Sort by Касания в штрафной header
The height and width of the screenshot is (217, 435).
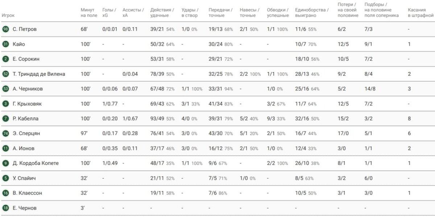(420, 13)
